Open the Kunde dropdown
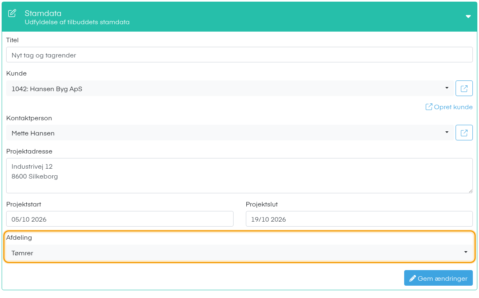 point(230,88)
